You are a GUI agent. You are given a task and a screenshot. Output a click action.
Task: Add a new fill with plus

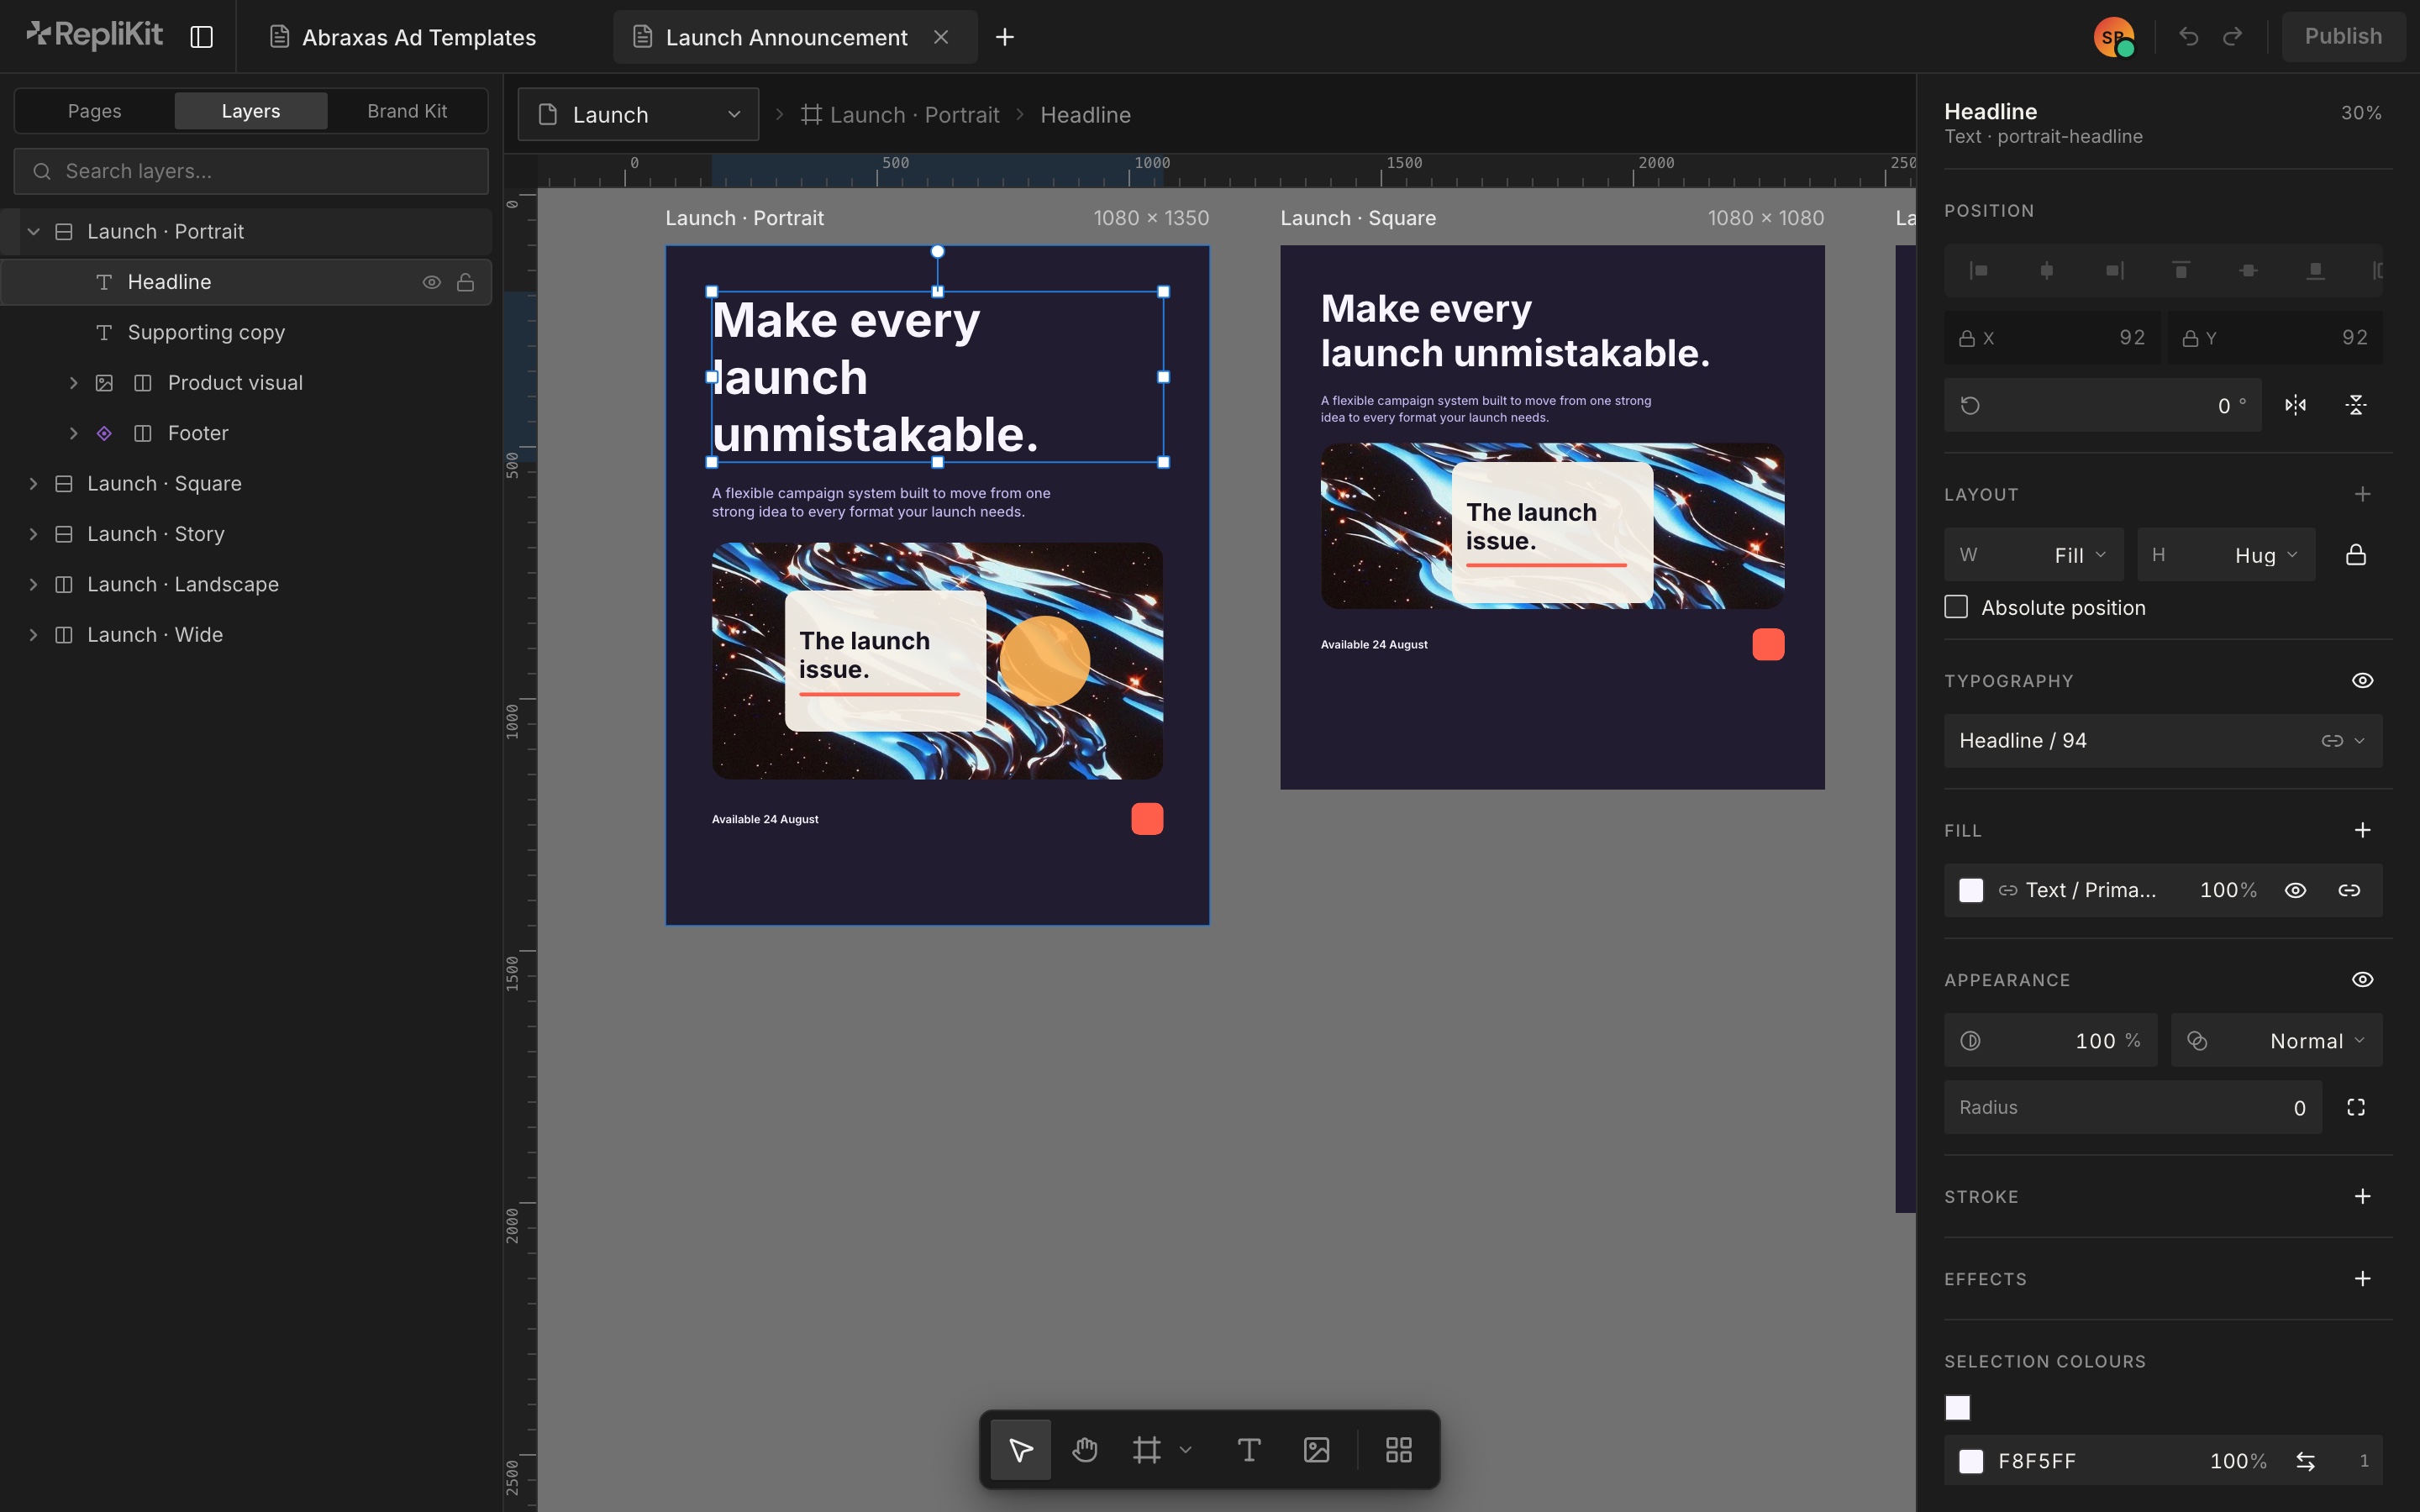[x=2362, y=830]
